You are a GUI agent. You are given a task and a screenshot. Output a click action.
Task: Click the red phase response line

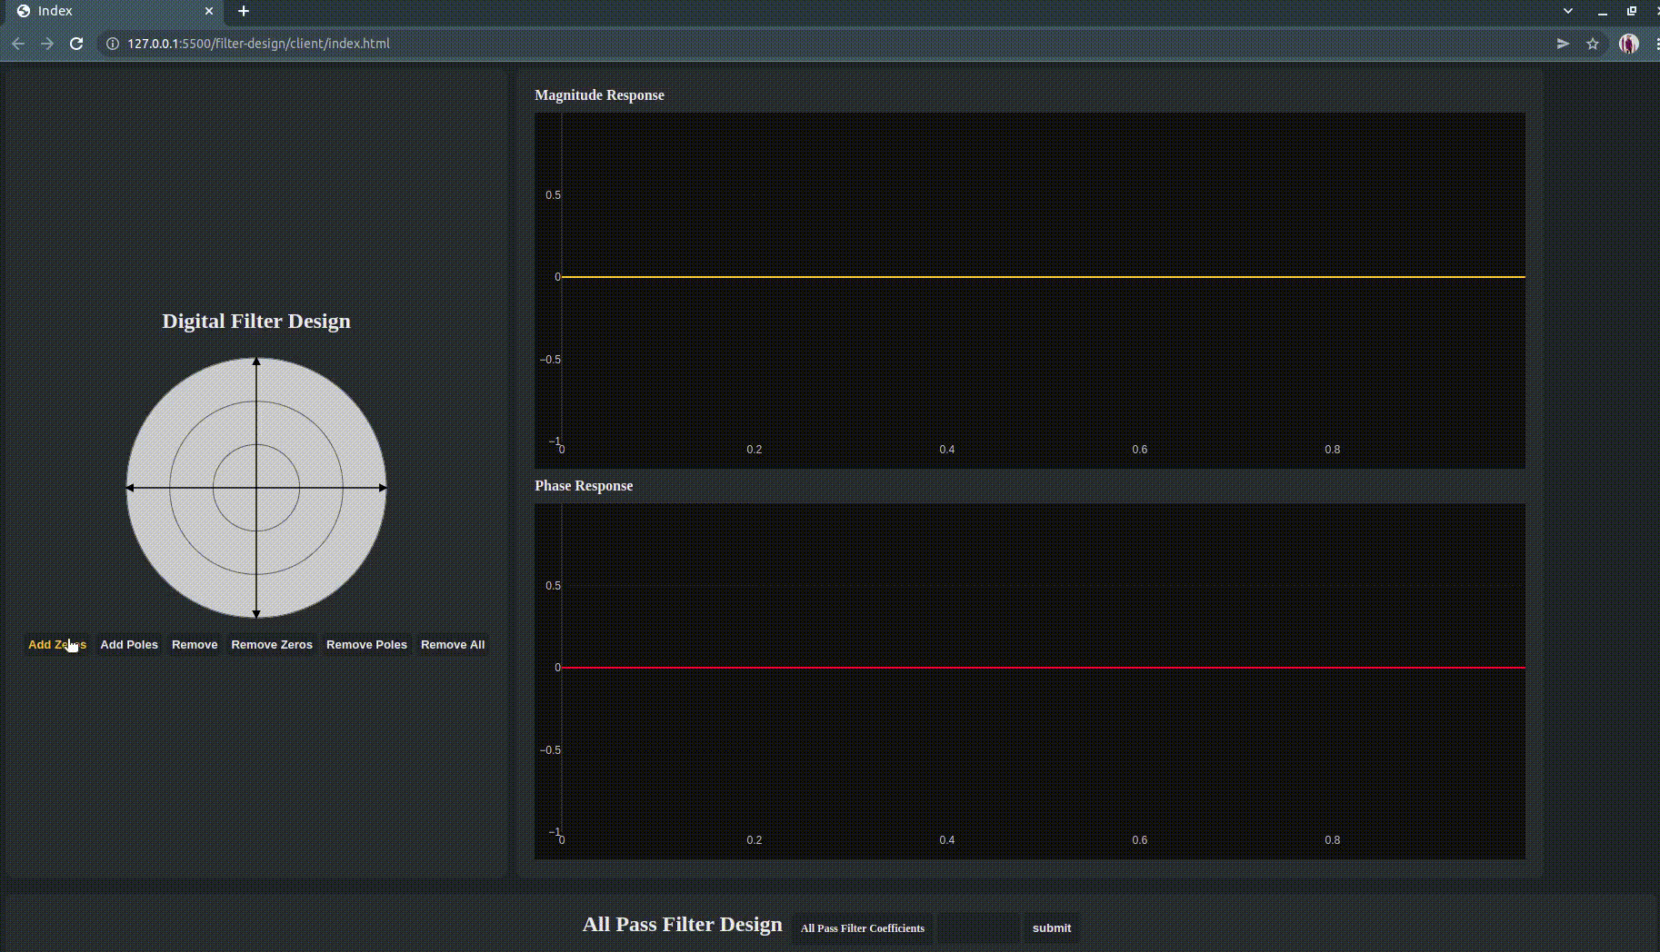tap(1044, 667)
